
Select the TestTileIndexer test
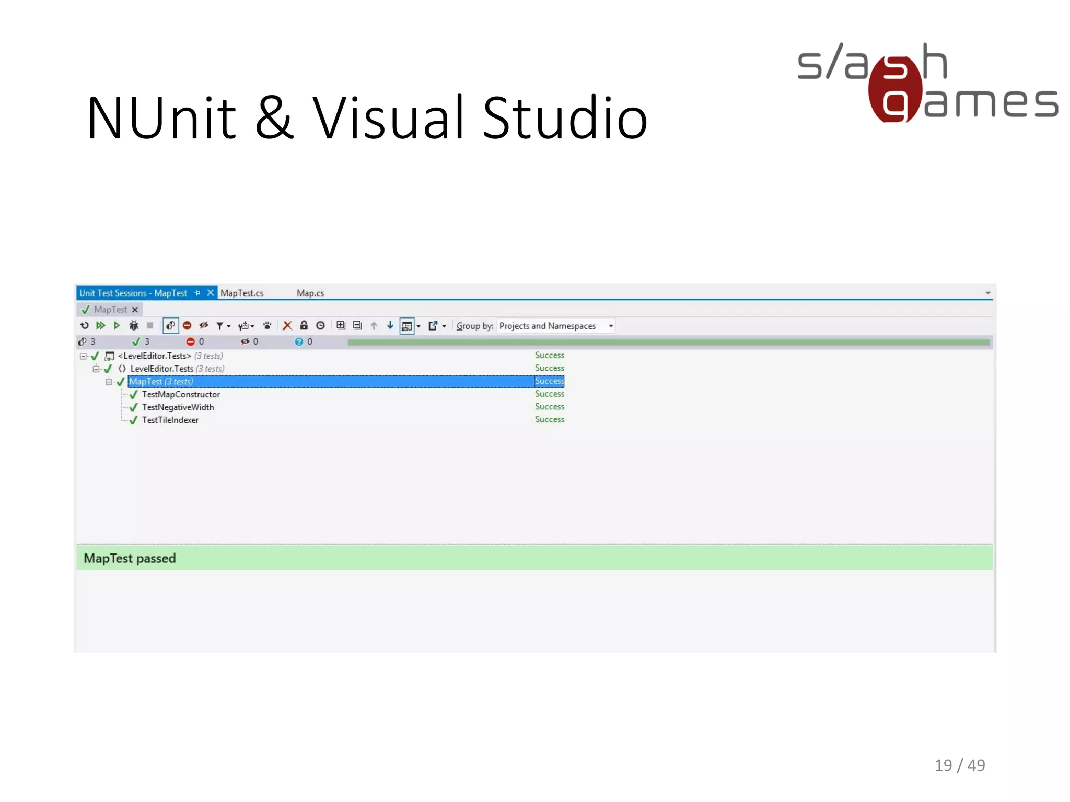(170, 420)
